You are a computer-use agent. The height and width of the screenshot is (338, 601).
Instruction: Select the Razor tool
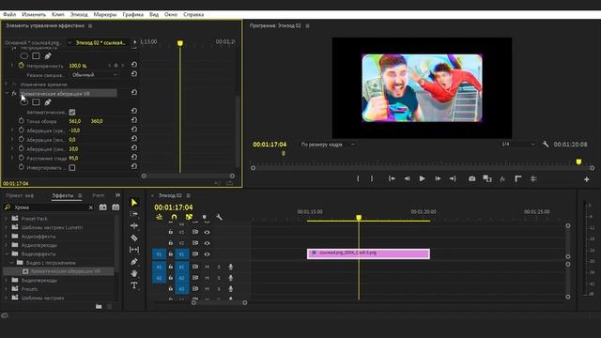click(x=133, y=238)
